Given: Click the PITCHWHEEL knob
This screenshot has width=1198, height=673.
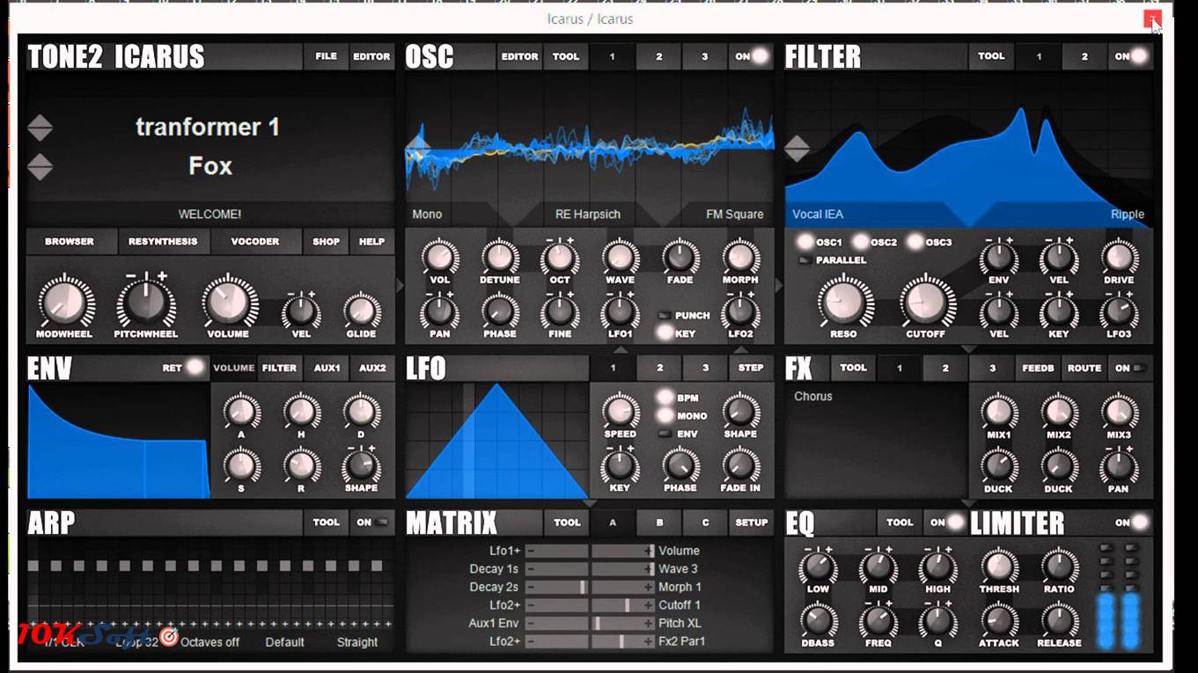Looking at the screenshot, I should tap(145, 303).
